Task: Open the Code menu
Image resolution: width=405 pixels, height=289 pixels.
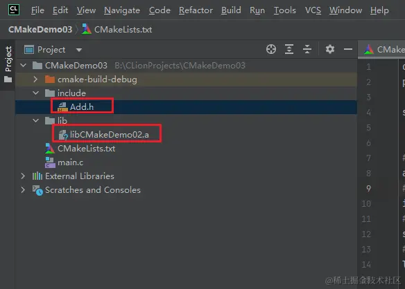Action: coord(160,10)
